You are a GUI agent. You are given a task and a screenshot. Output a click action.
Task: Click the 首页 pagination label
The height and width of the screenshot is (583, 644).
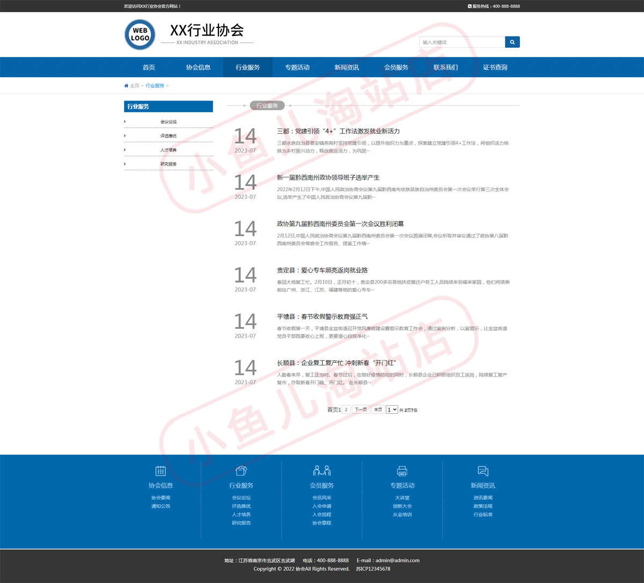333,409
